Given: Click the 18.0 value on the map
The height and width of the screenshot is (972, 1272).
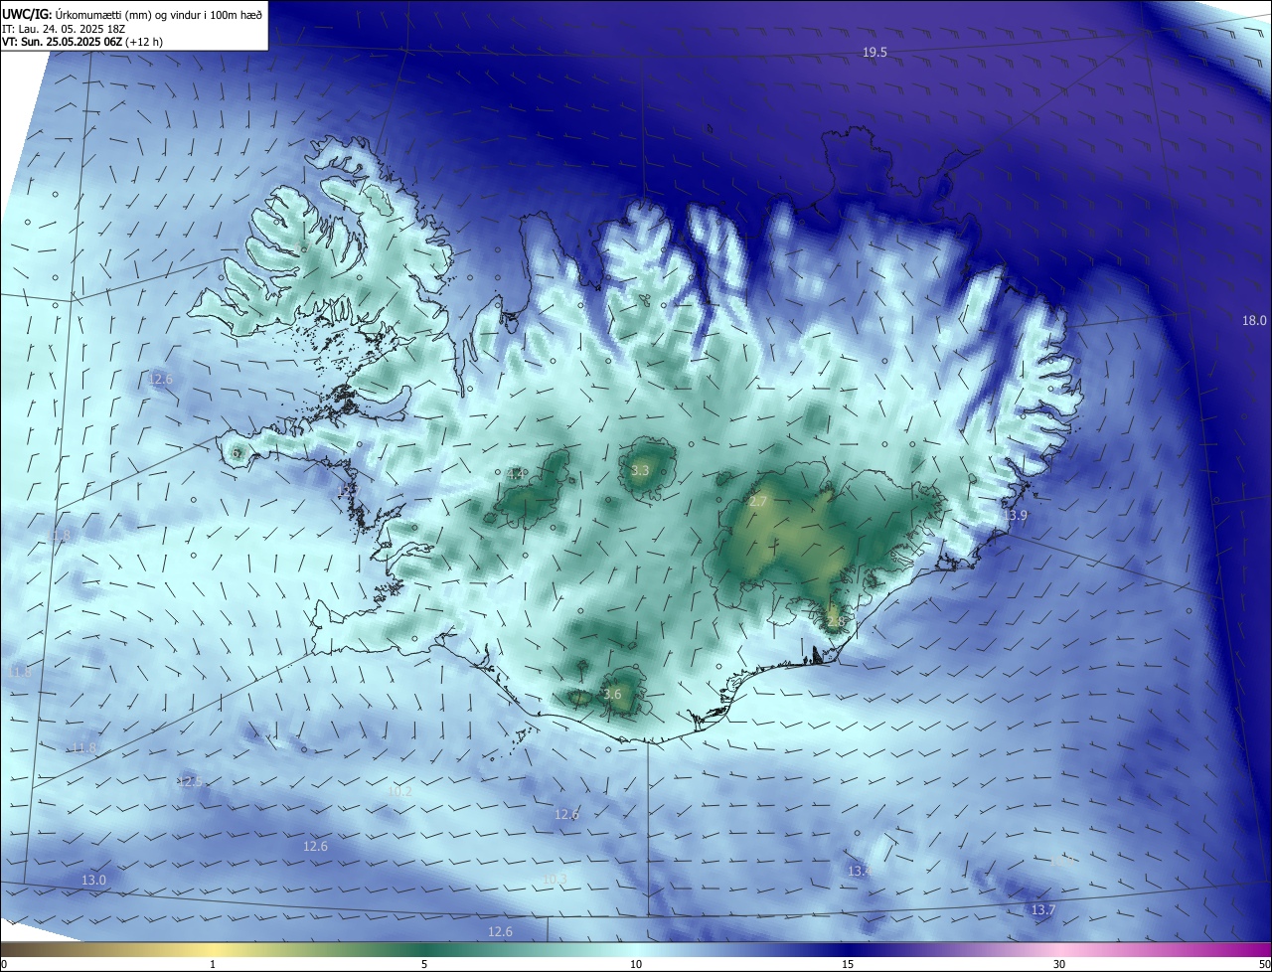Looking at the screenshot, I should (1254, 320).
